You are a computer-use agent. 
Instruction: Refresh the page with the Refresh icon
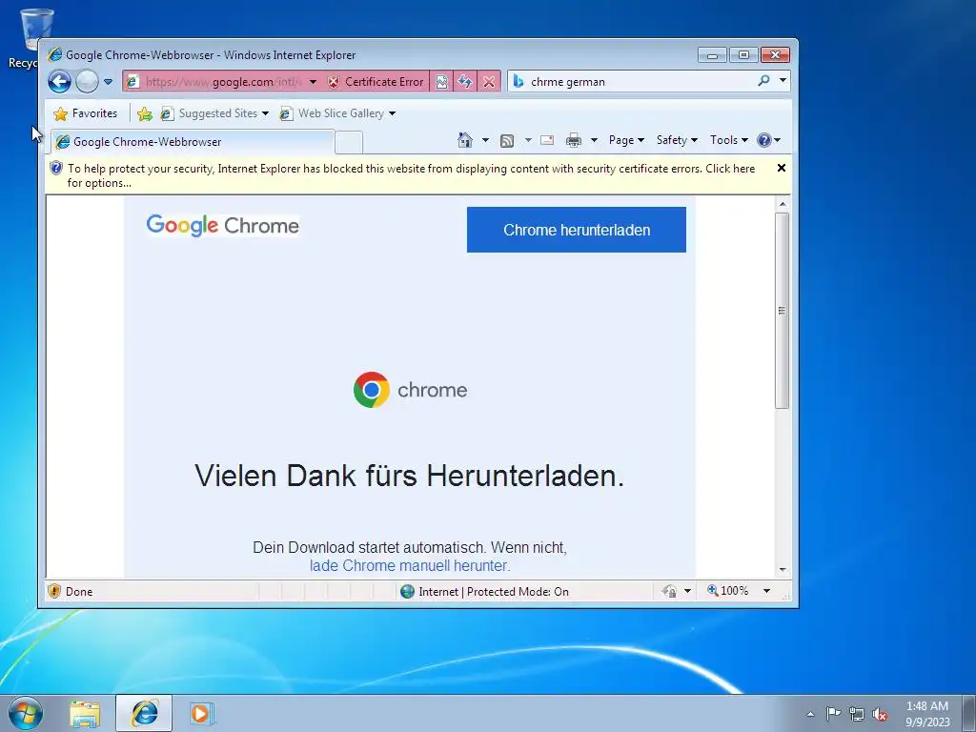coord(465,82)
